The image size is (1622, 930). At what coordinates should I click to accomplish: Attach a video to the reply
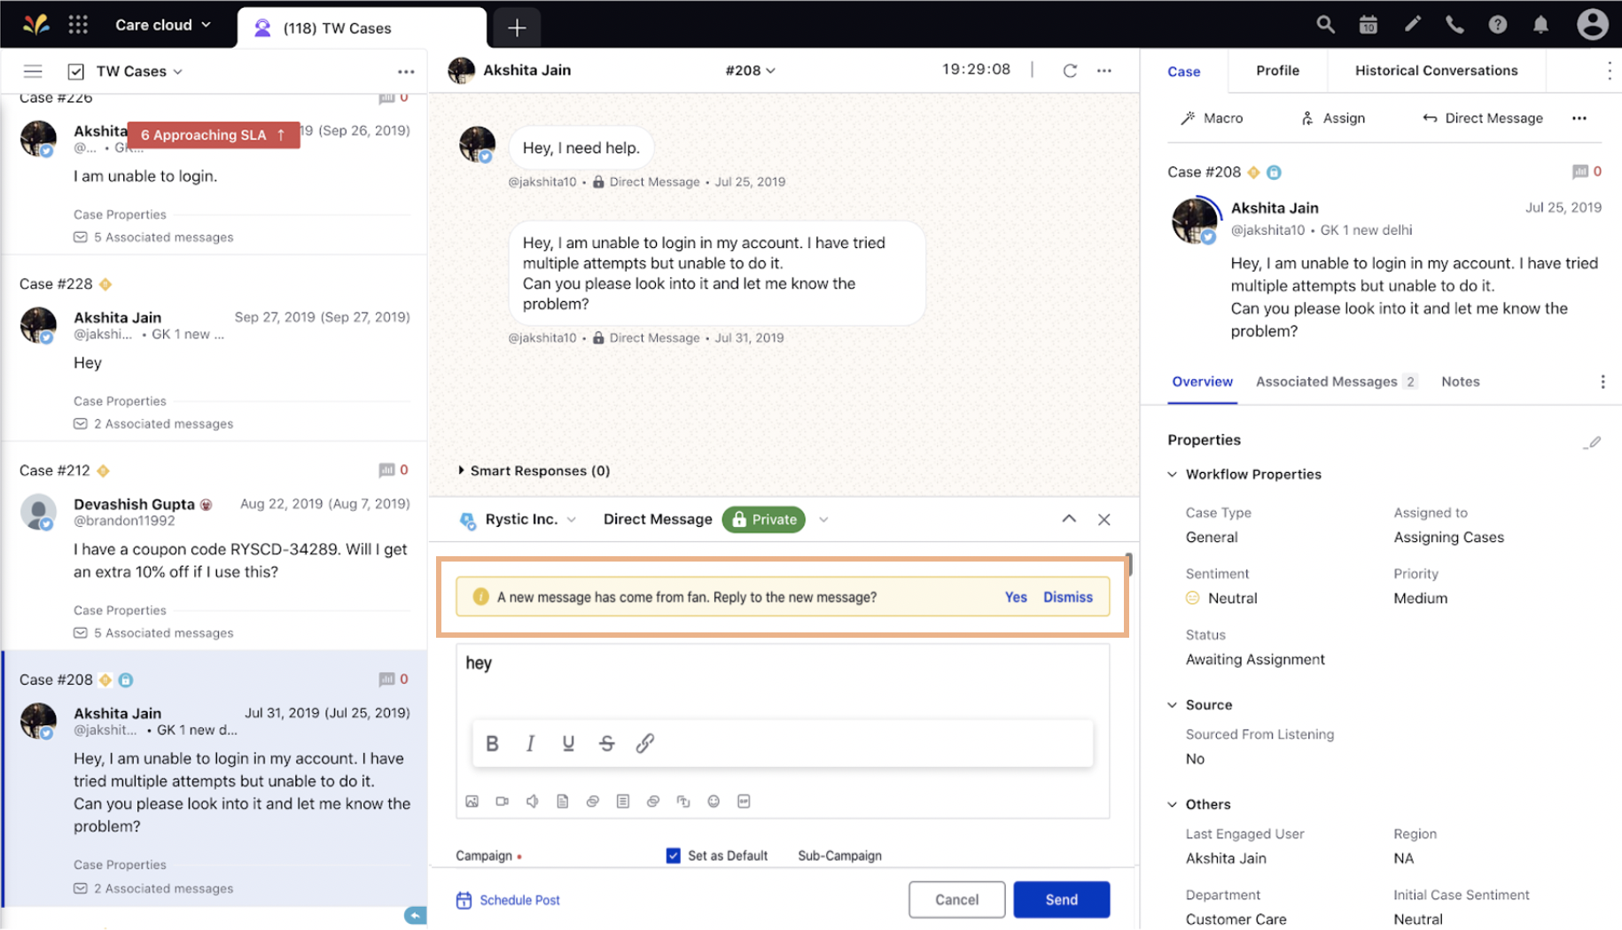click(x=503, y=802)
